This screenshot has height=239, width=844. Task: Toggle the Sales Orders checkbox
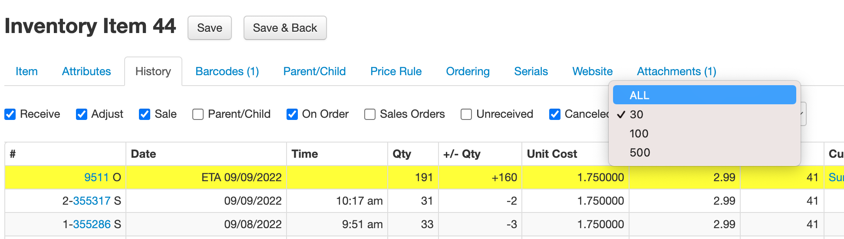coord(370,114)
